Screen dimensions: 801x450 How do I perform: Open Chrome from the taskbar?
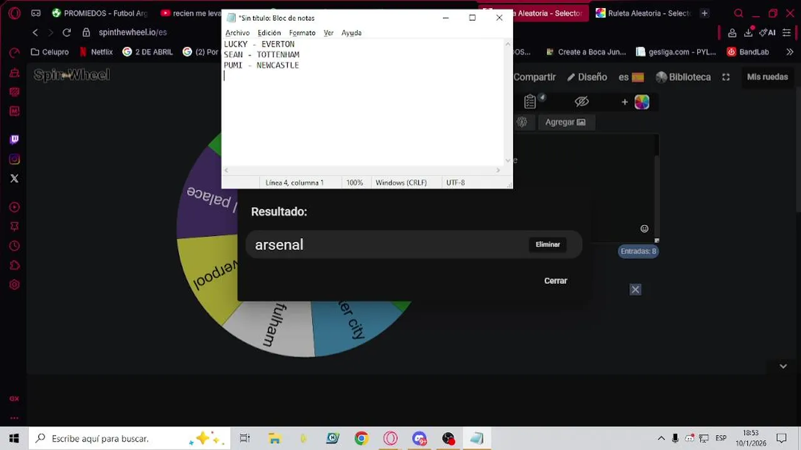(361, 439)
